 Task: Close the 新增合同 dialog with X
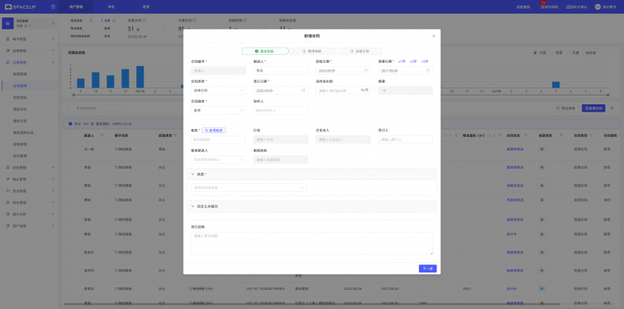434,36
